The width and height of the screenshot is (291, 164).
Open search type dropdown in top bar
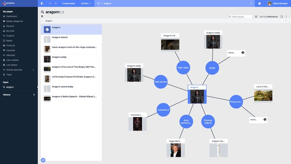pos(100,3)
